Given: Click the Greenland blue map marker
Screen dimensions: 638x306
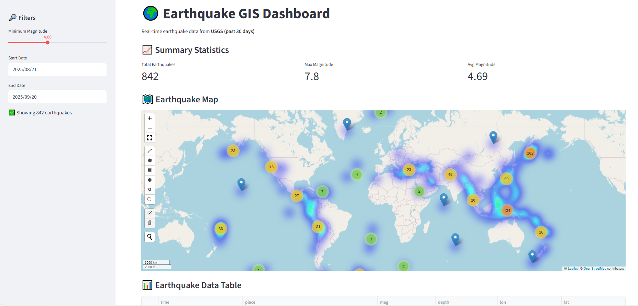Looking at the screenshot, I should [x=347, y=124].
